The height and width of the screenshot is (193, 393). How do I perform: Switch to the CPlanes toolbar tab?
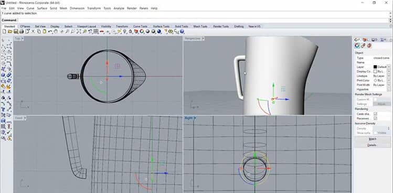25,26
